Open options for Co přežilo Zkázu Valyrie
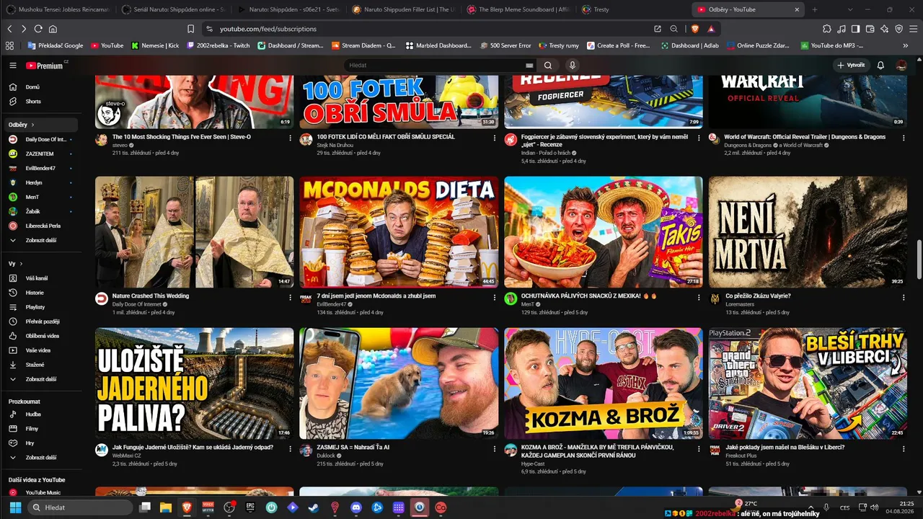This screenshot has width=923, height=519. pos(903,296)
